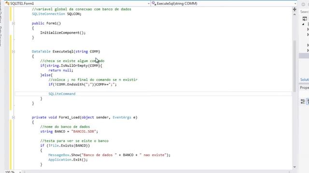Click the COMM.EndsWith(";") line

point(83,85)
